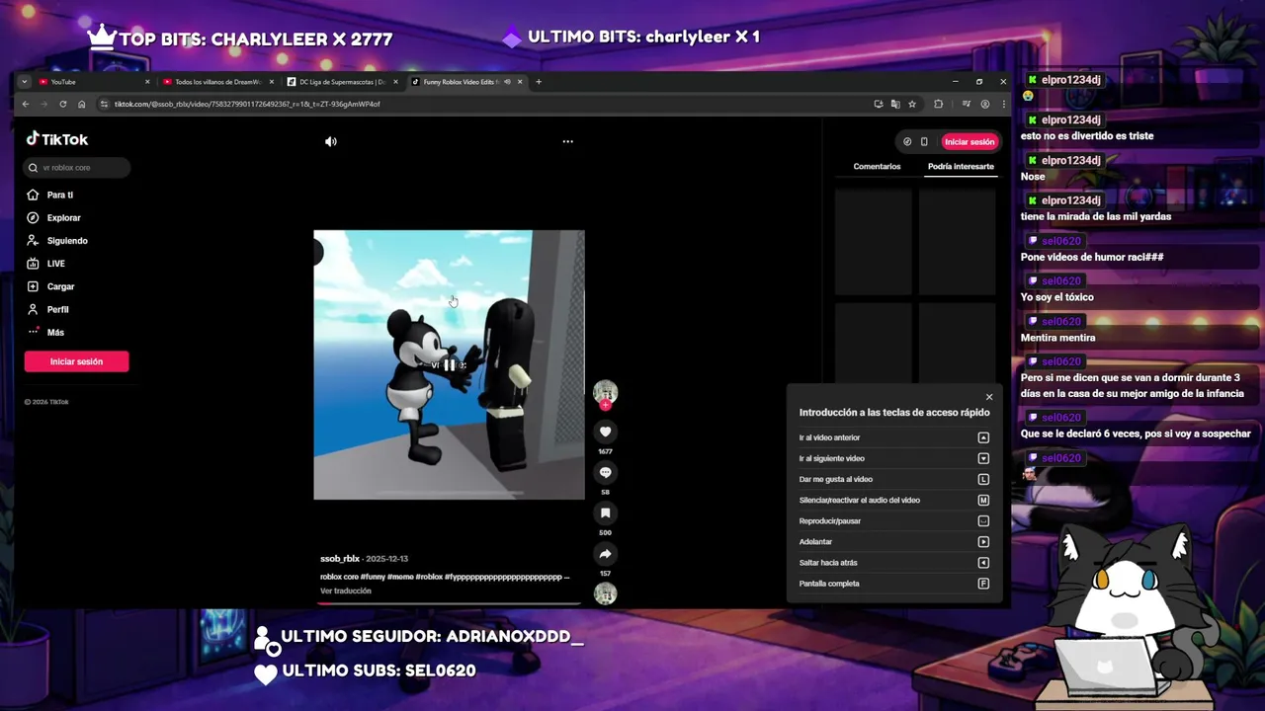Click the get-app phone icon in the header
Screen dimensions: 1265x711
[x=924, y=141]
